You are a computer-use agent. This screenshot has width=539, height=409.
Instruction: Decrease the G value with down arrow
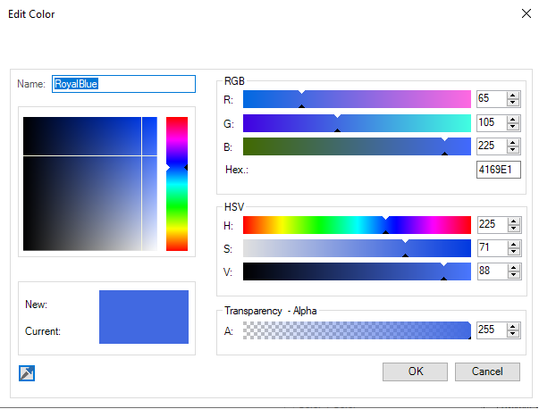point(512,127)
